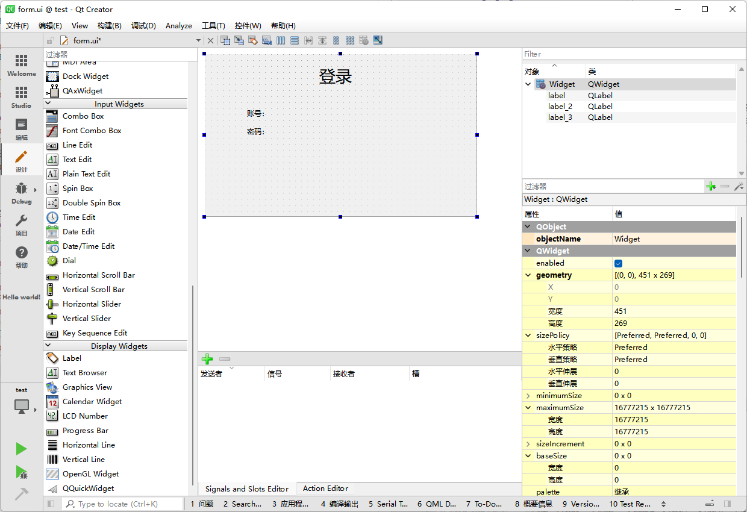Add a signal/slot connection with green plus

tap(207, 359)
